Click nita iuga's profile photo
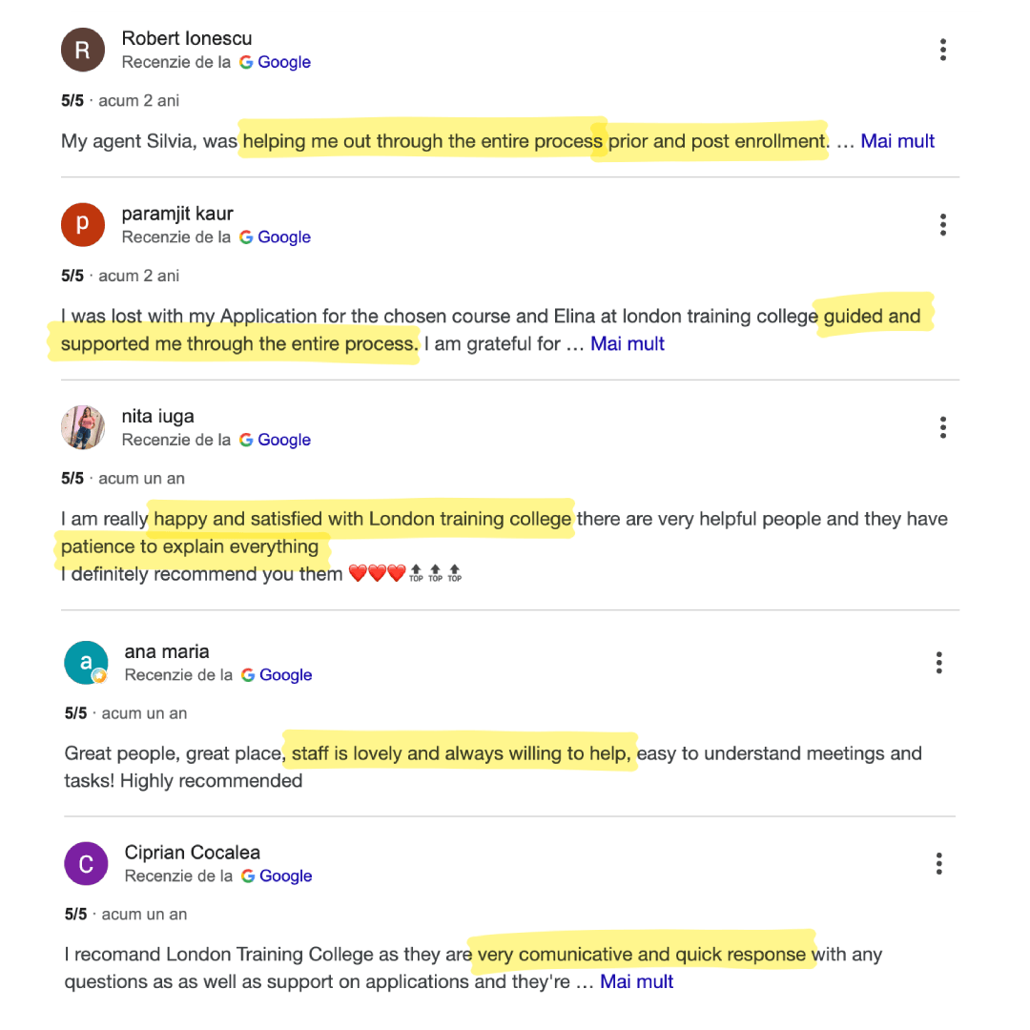The image size is (1030, 1030). [83, 427]
